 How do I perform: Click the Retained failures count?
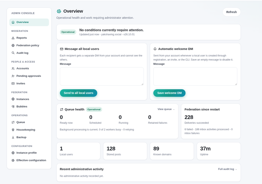pos(150,117)
